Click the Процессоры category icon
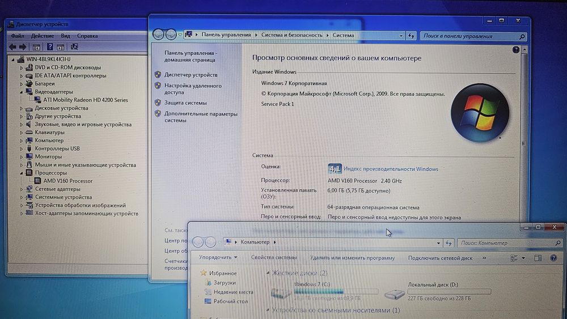Viewport: 567px width, 319px height. pos(29,173)
